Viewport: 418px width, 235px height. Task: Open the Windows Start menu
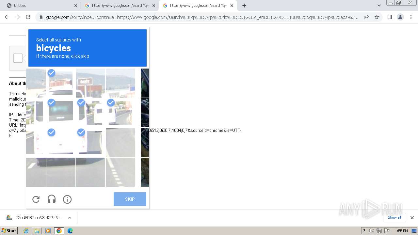click(9, 231)
